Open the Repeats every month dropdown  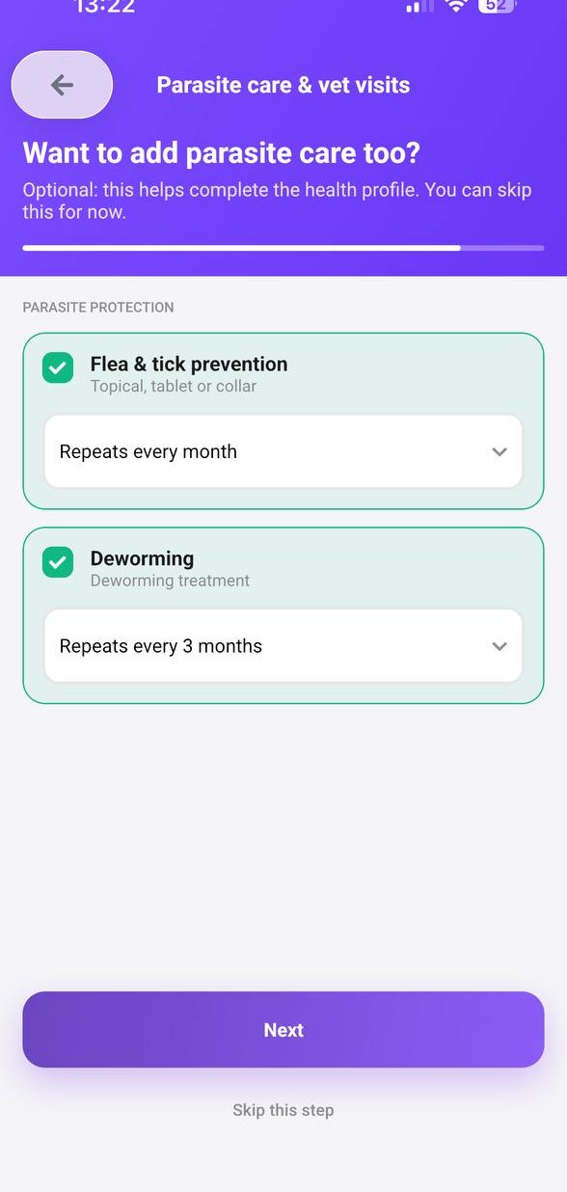click(283, 451)
